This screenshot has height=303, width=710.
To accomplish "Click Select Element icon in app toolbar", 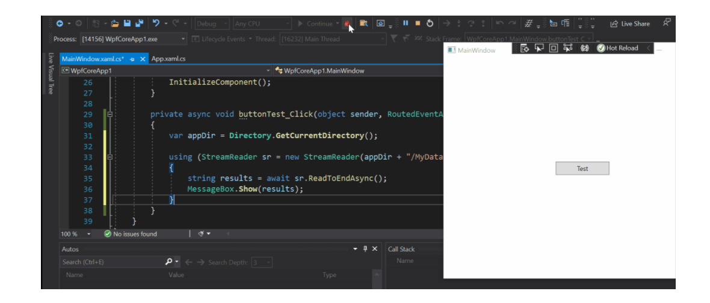I will (539, 48).
